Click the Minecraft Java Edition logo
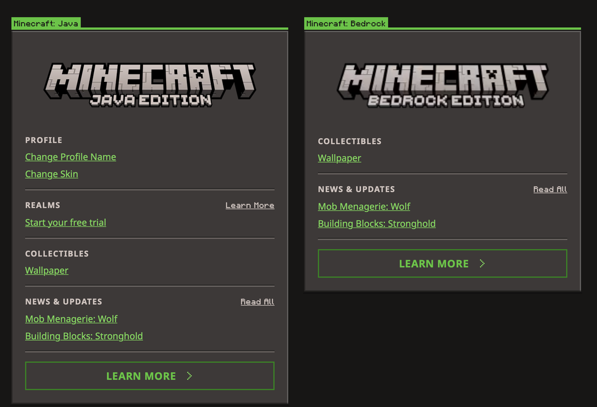Image resolution: width=597 pixels, height=407 pixels. [150, 85]
